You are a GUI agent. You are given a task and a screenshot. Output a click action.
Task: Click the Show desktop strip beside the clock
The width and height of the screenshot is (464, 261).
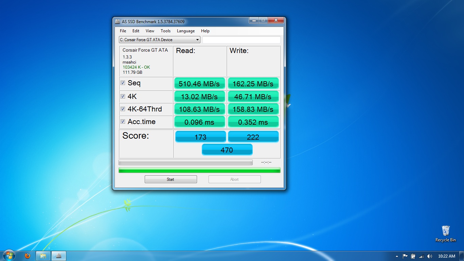(462, 256)
